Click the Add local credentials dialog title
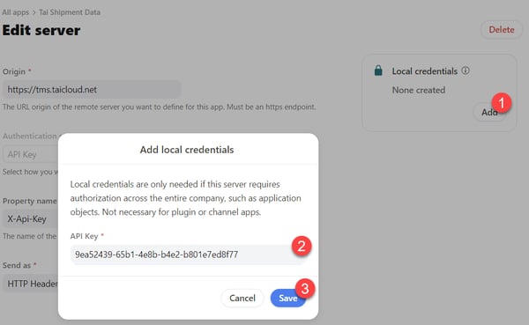 click(187, 150)
